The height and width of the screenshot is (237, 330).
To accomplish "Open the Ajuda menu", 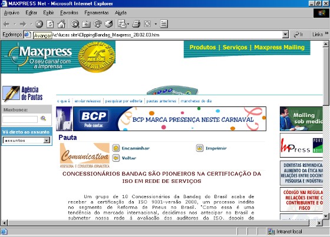I will (x=121, y=12).
